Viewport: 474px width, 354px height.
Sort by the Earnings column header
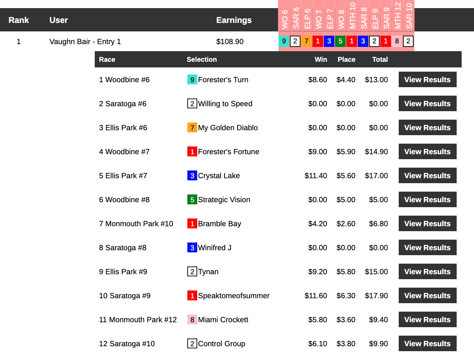(x=234, y=20)
